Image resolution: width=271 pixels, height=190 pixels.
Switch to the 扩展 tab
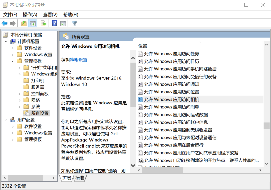pyautogui.click(x=67, y=178)
